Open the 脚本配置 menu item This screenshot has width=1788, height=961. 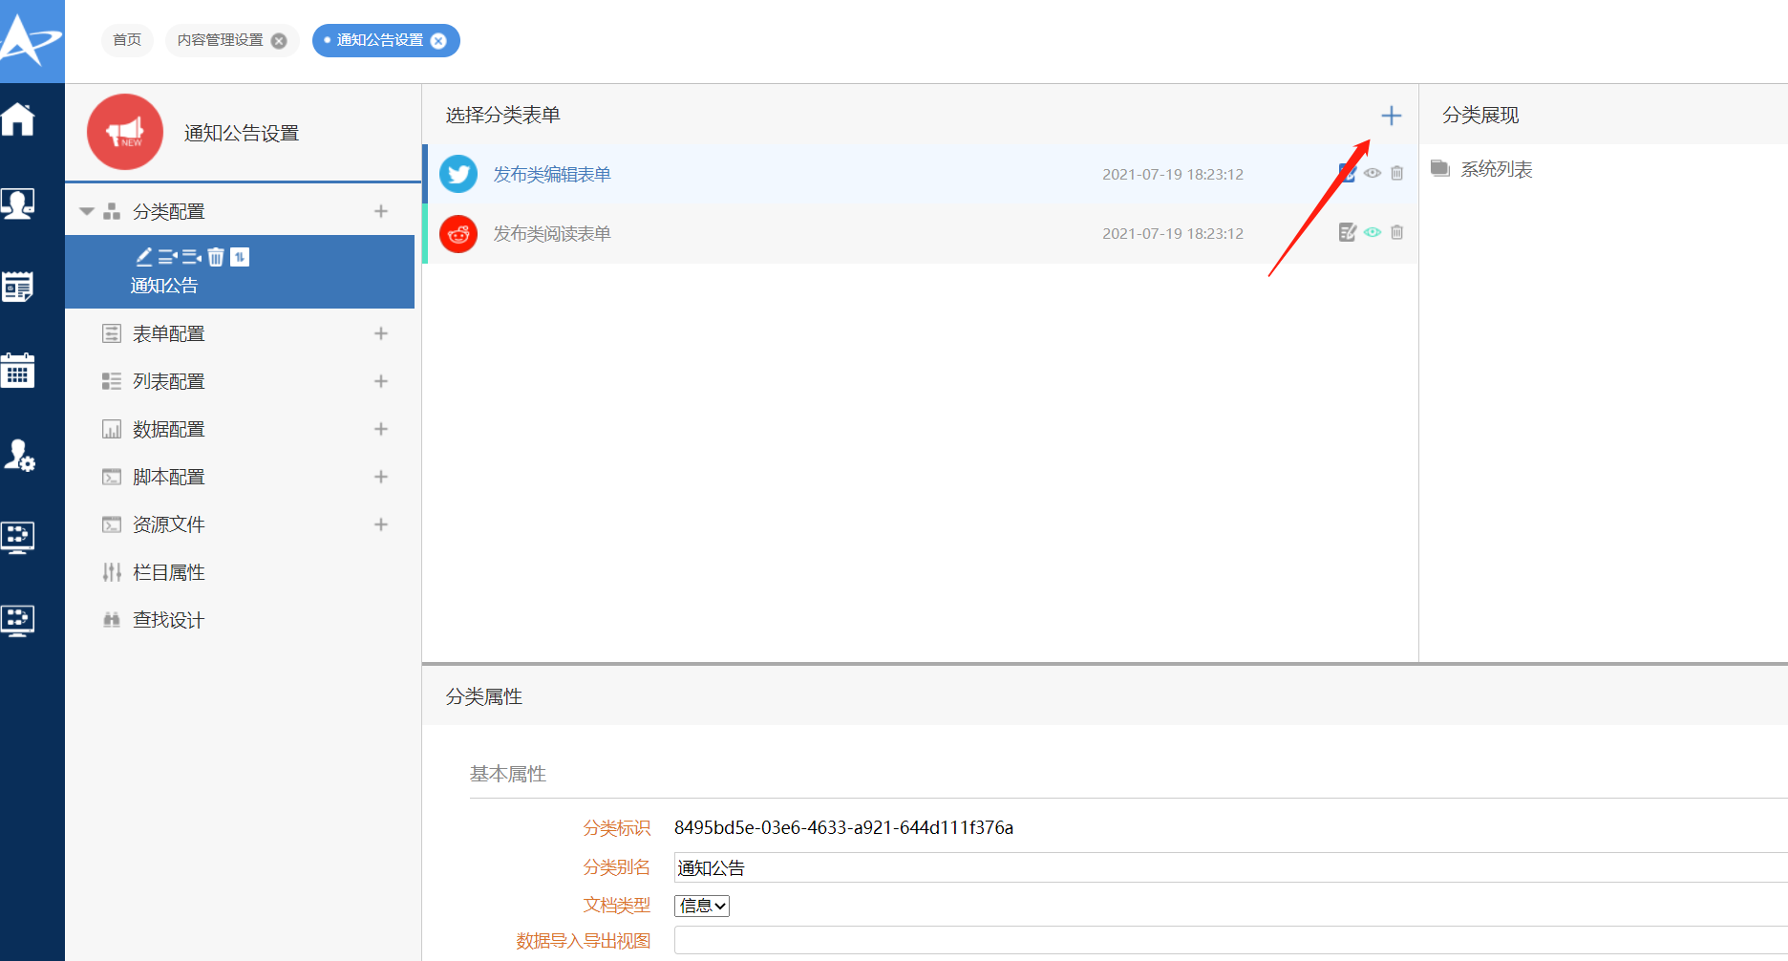[169, 477]
